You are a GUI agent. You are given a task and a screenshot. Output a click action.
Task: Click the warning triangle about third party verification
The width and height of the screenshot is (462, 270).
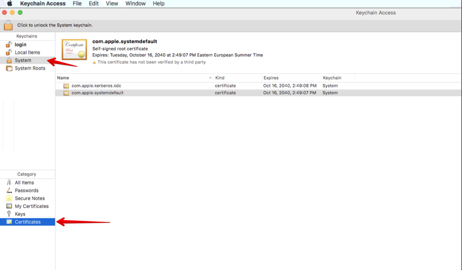tap(94, 62)
